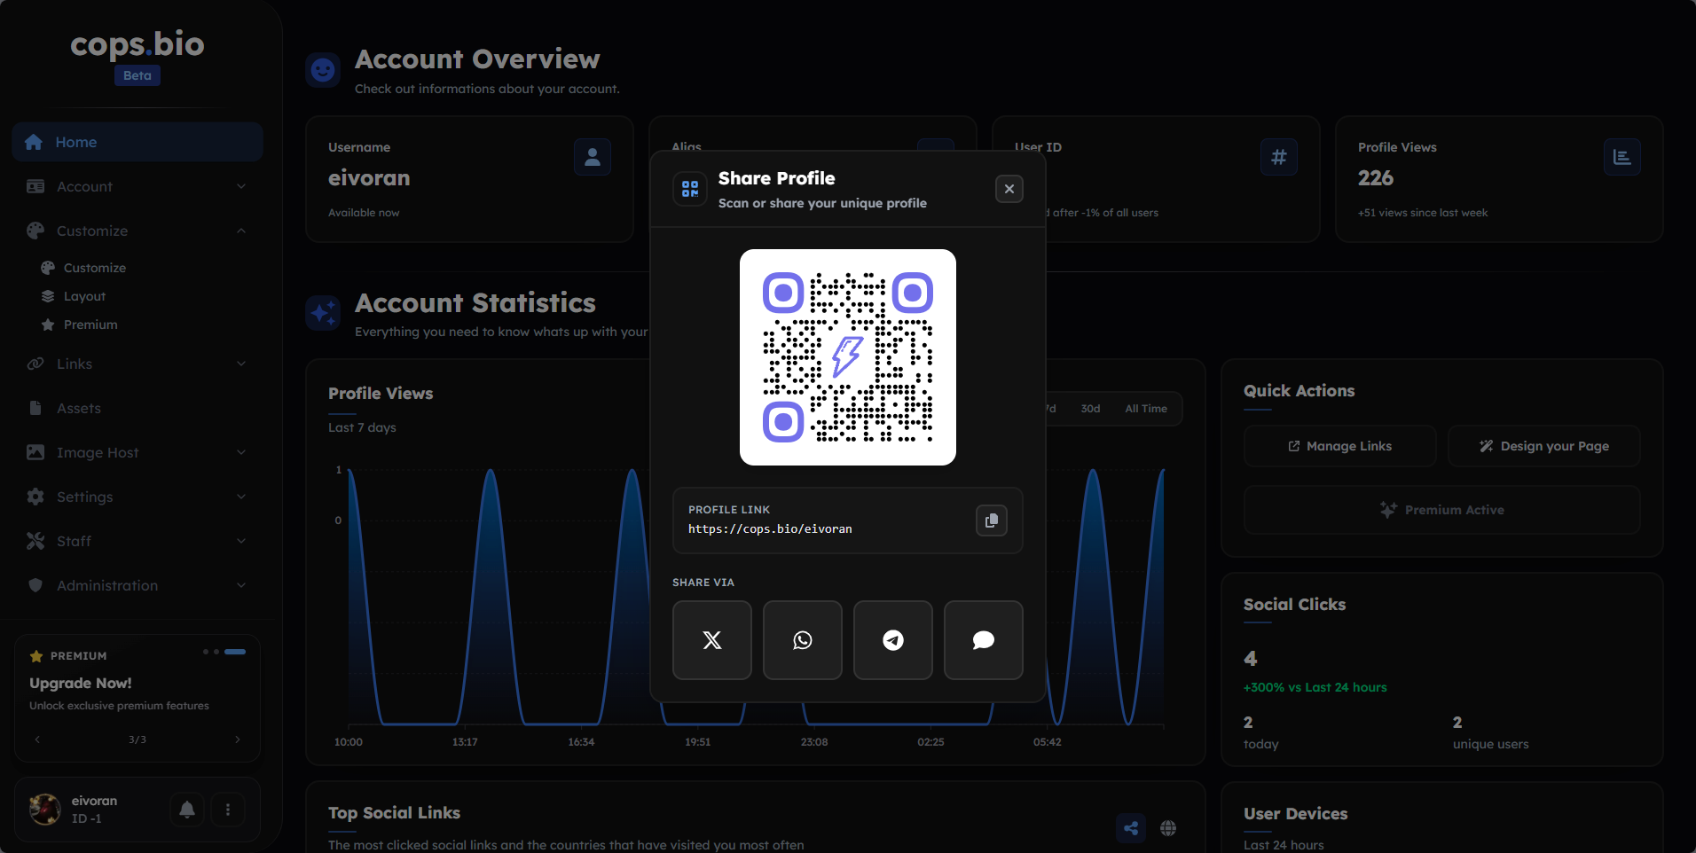Share profile via WhatsApp
Screen dimensions: 1696x853
click(802, 640)
